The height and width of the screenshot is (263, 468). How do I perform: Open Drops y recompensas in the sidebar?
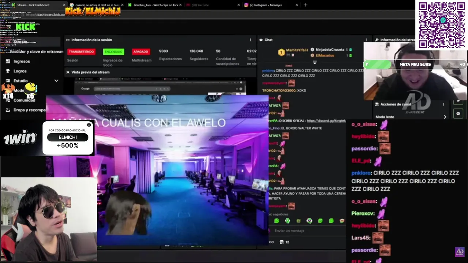pyautogui.click(x=29, y=110)
